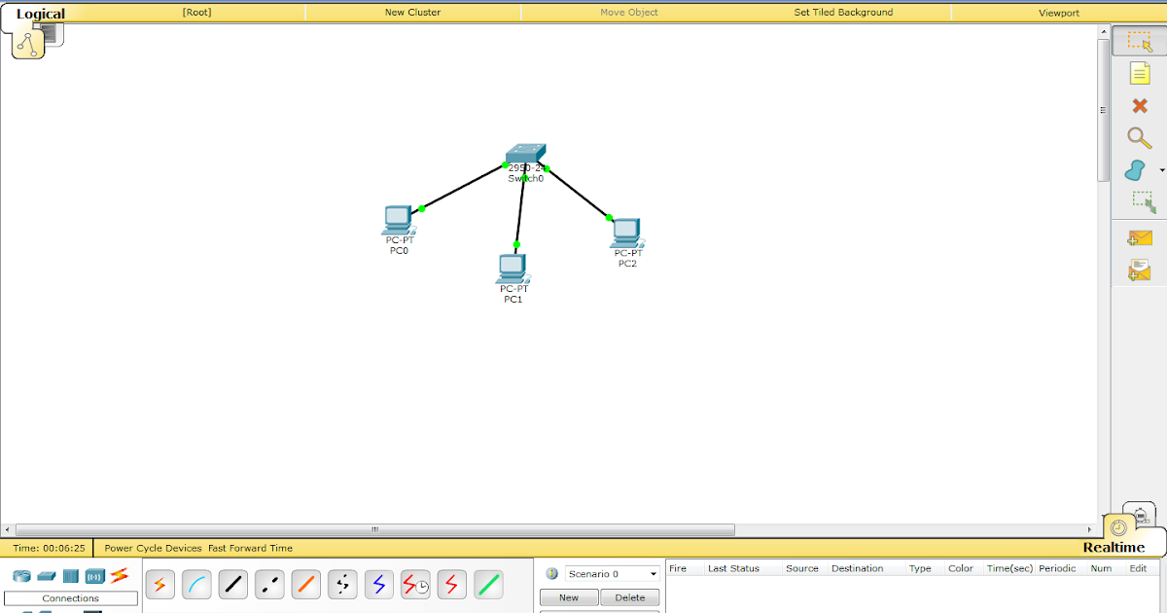Activate the Delete tool

[1139, 105]
